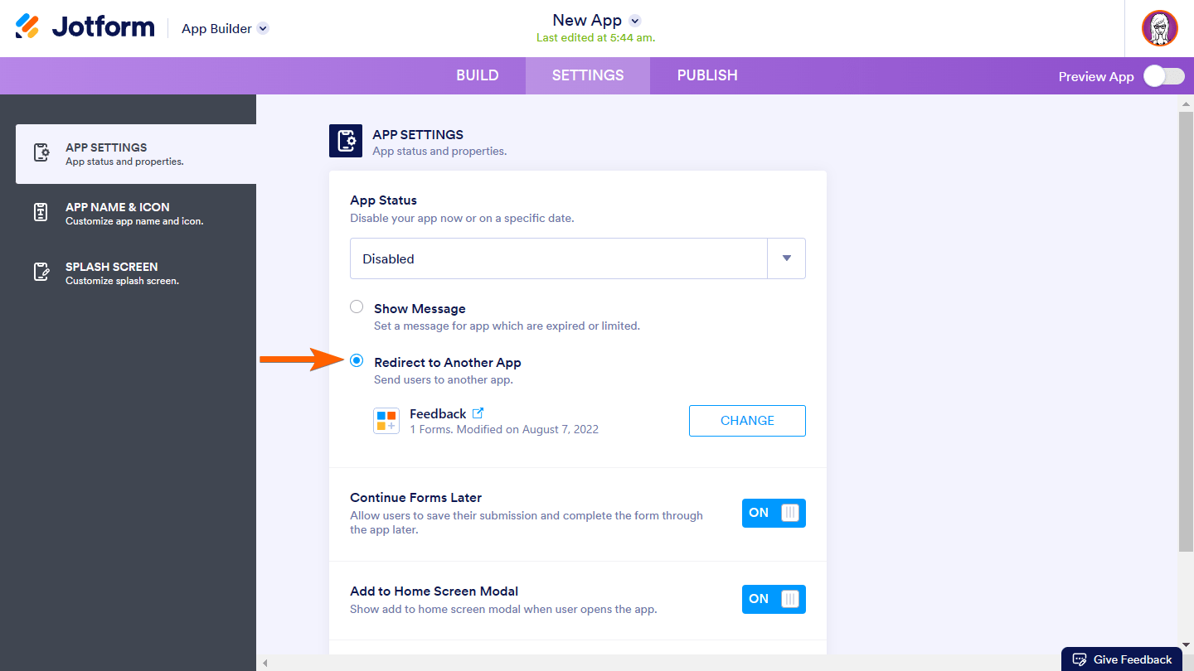1194x671 pixels.
Task: Select the Show Message radio option
Action: 357,307
